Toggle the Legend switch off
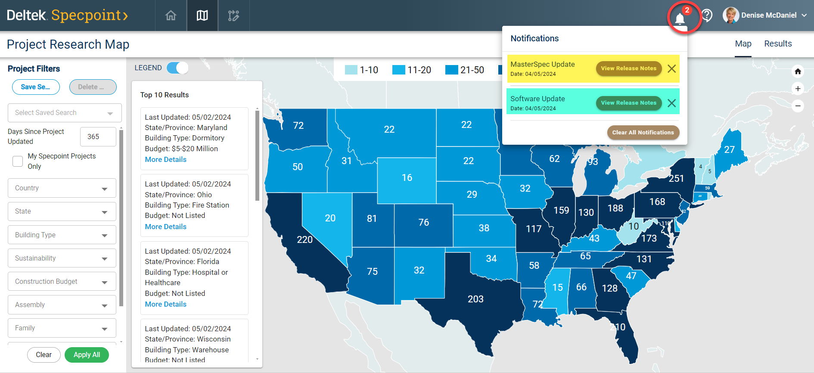 pyautogui.click(x=177, y=68)
